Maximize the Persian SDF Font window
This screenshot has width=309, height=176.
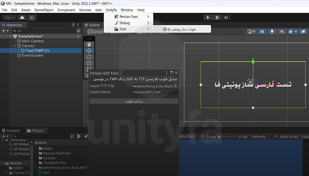point(171,73)
